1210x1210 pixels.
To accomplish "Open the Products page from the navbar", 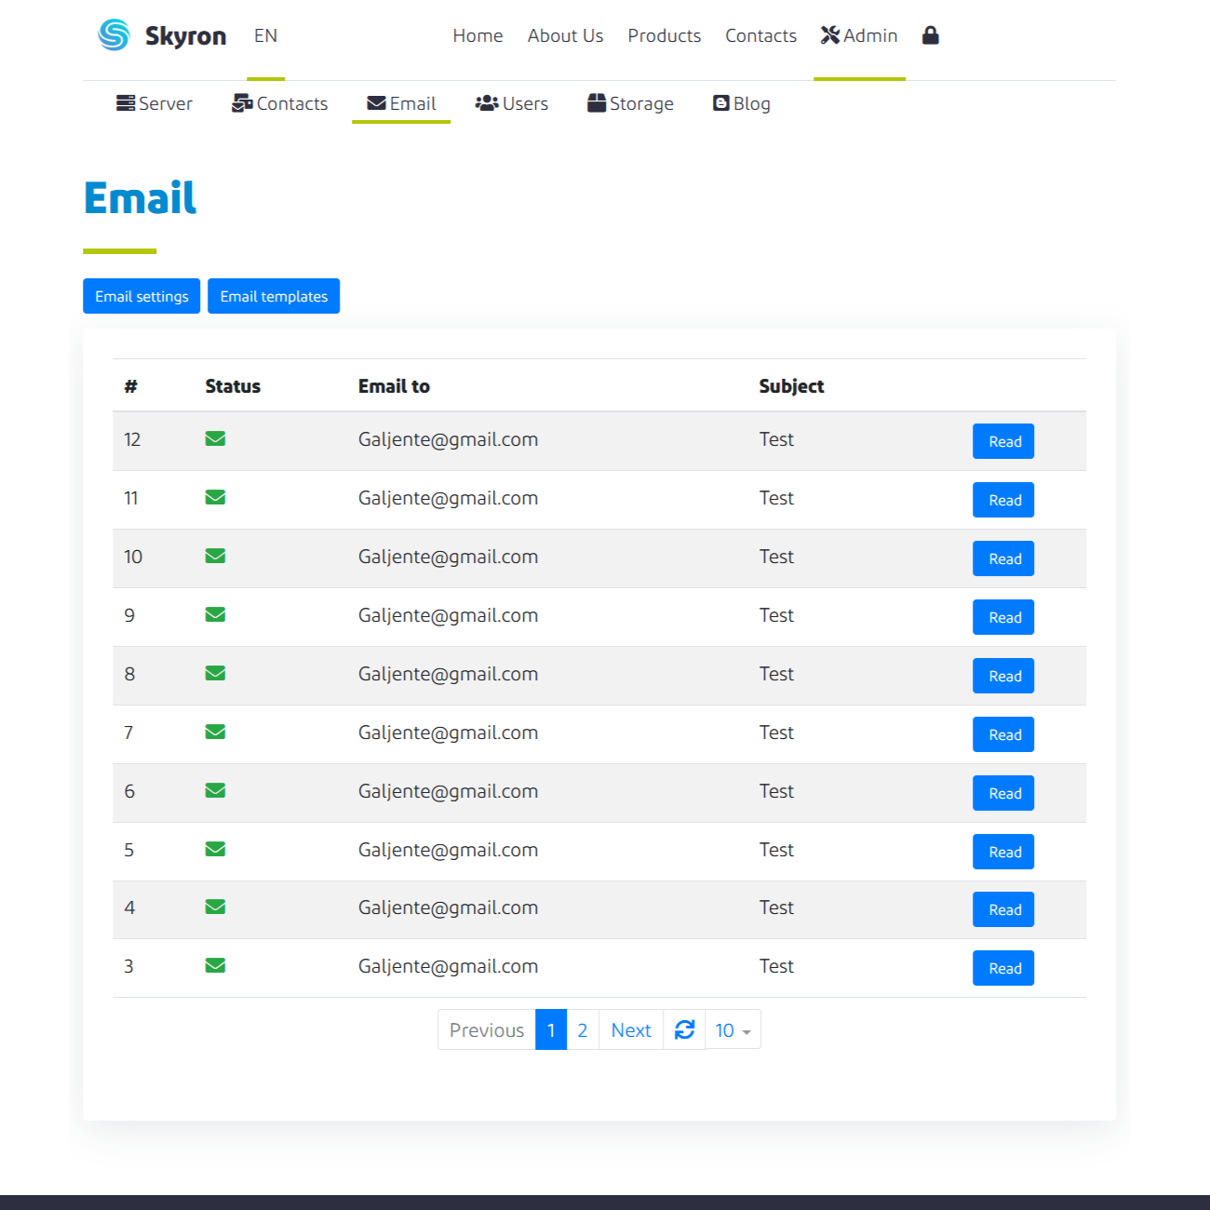I will click(664, 35).
